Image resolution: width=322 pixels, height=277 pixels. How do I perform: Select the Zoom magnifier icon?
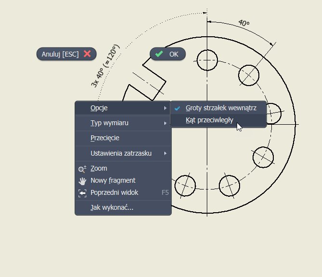pyautogui.click(x=82, y=169)
